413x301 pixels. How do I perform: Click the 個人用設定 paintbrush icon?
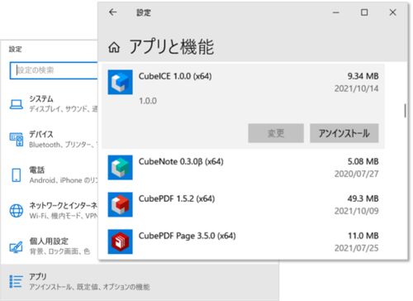[x=16, y=246]
